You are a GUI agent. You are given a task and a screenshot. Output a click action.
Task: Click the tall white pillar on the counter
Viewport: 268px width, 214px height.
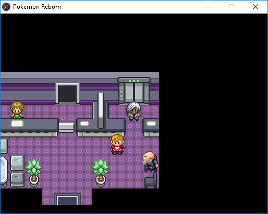tap(101, 110)
